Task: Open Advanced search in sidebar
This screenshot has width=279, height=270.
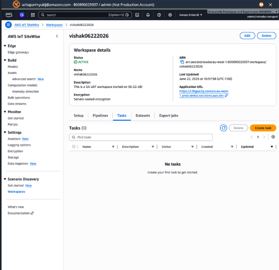Action: point(24,79)
